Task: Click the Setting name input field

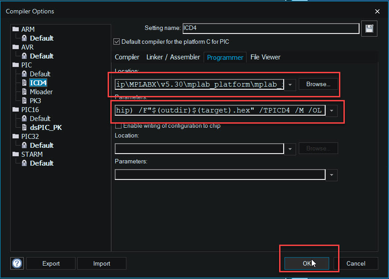Action: click(271, 28)
